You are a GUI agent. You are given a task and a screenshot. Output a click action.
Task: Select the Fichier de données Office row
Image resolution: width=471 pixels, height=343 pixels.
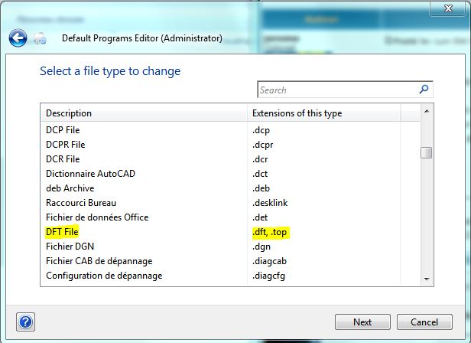pos(230,217)
